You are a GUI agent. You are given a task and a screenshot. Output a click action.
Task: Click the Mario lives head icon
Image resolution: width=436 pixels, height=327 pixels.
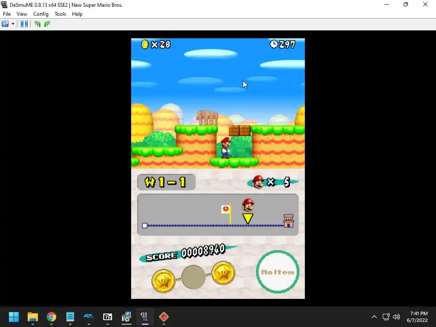(258, 182)
